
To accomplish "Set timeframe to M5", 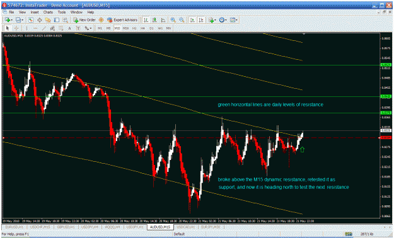I will click(108, 28).
